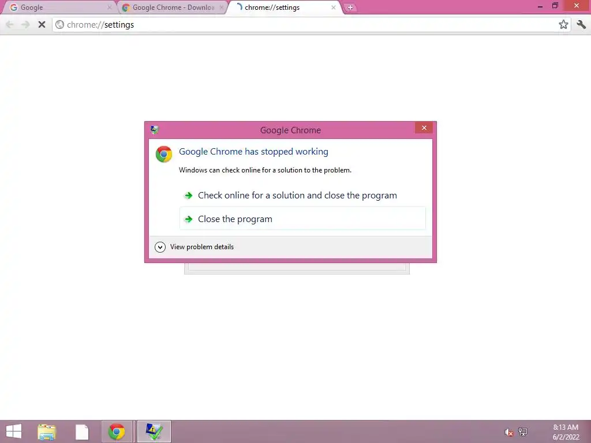Select the chrome://settings tab

(285, 7)
